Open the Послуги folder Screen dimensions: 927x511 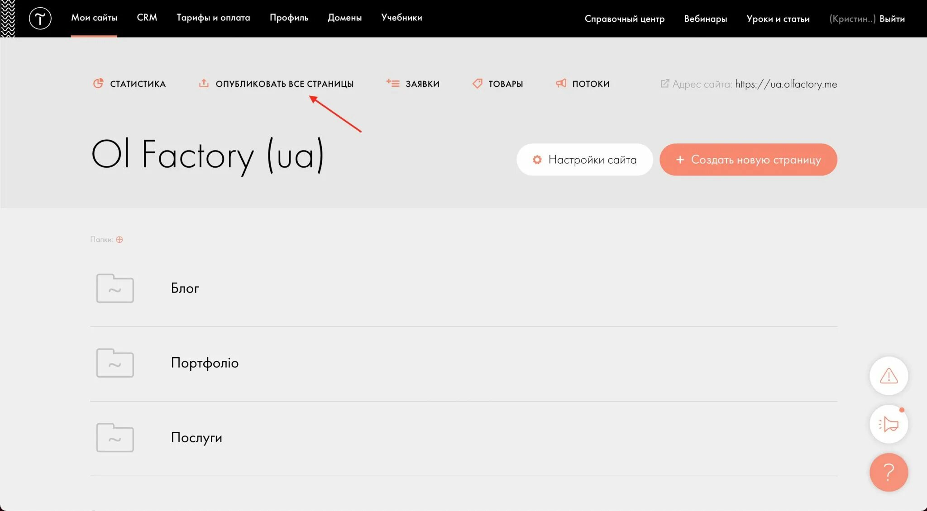[x=196, y=437]
